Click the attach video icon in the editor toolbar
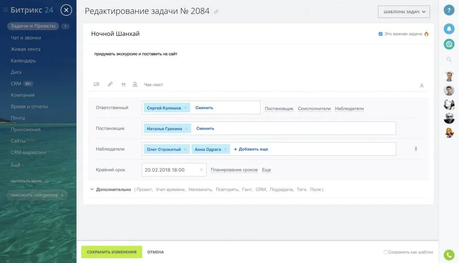 pos(97,84)
